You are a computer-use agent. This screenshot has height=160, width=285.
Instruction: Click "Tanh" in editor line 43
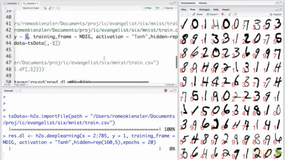tap(139, 36)
